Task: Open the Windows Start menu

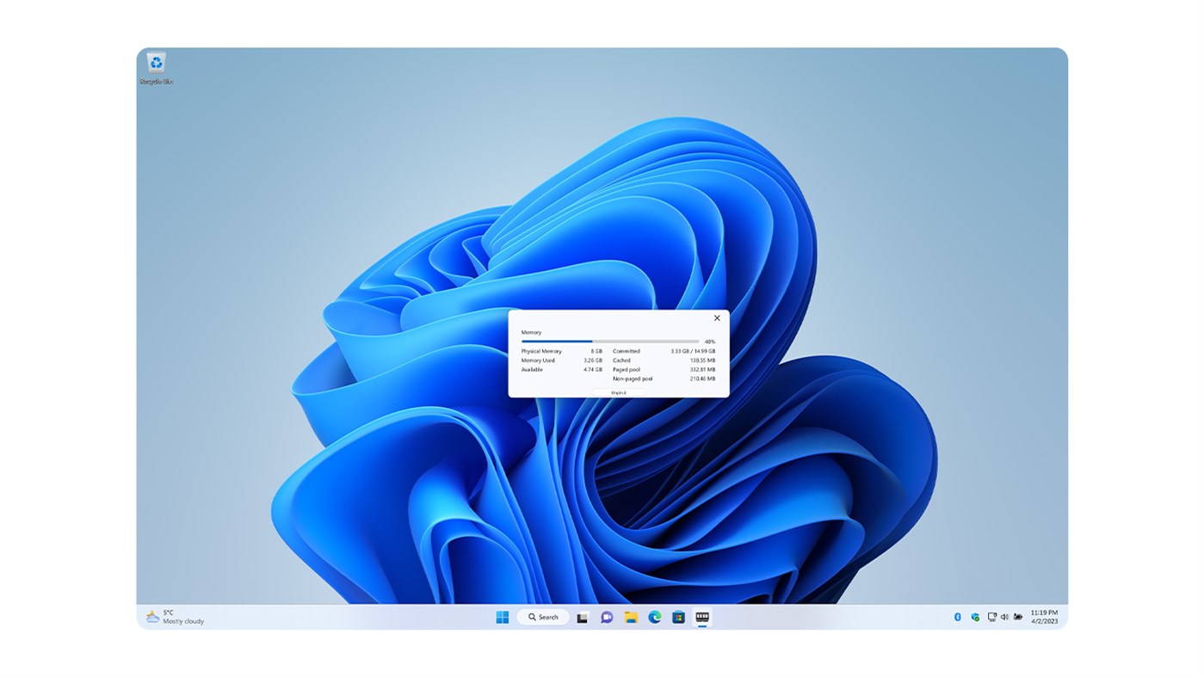Action: 503,617
